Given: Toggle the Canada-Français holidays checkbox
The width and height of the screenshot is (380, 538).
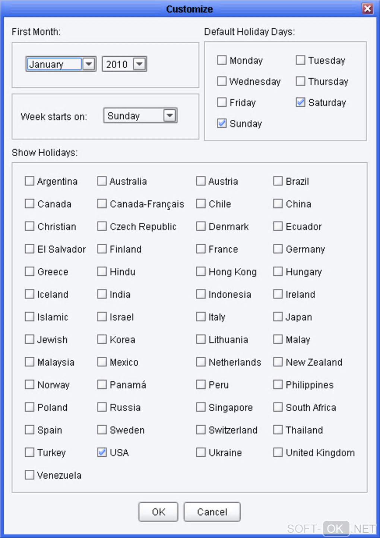Looking at the screenshot, I should click(102, 204).
